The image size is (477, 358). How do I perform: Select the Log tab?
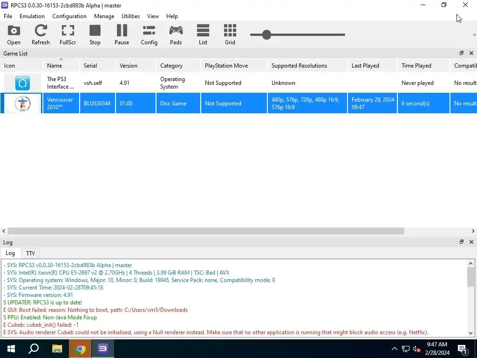click(x=10, y=253)
